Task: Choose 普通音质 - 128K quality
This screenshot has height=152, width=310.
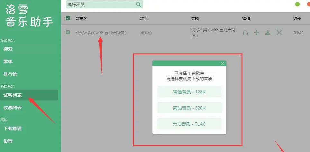Action: tap(189, 92)
